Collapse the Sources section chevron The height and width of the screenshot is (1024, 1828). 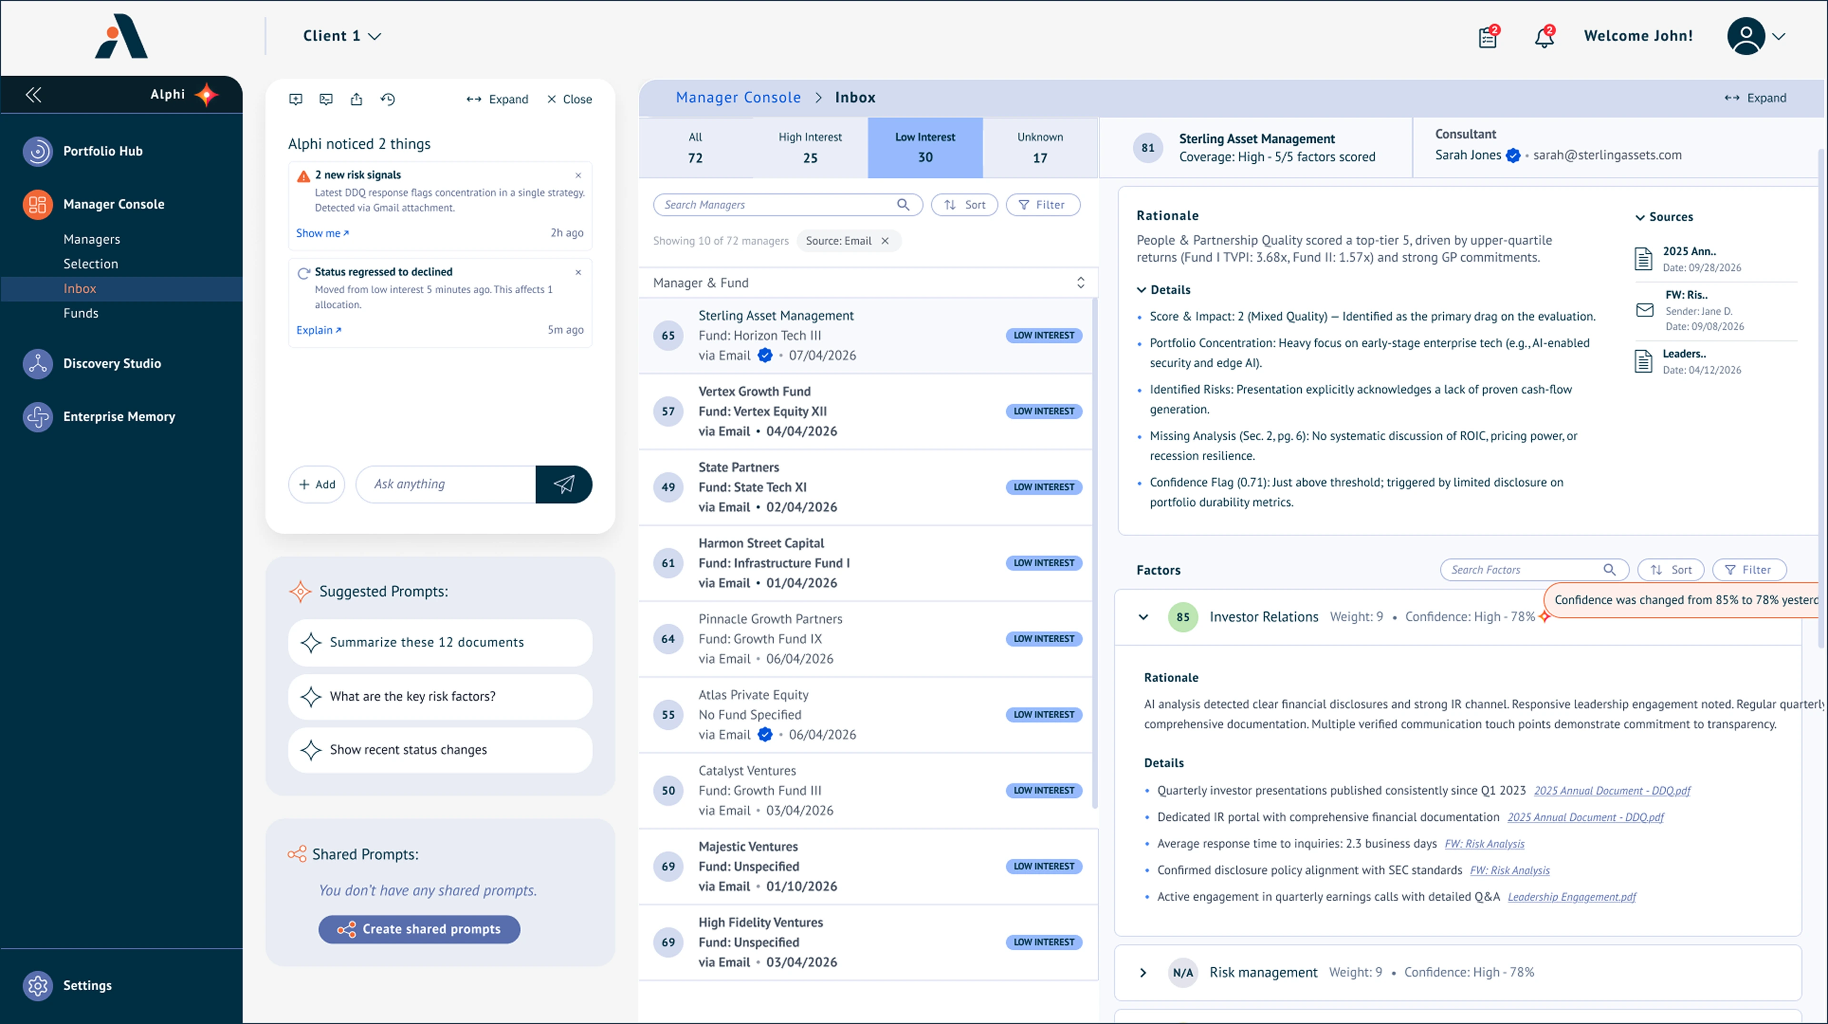point(1640,217)
